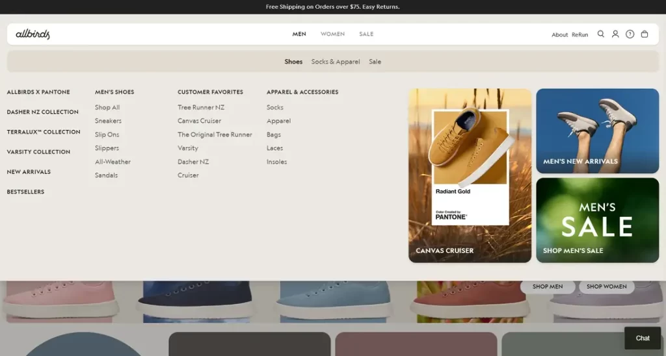
Task: Go to New Arrivals in left column
Action: (x=29, y=172)
